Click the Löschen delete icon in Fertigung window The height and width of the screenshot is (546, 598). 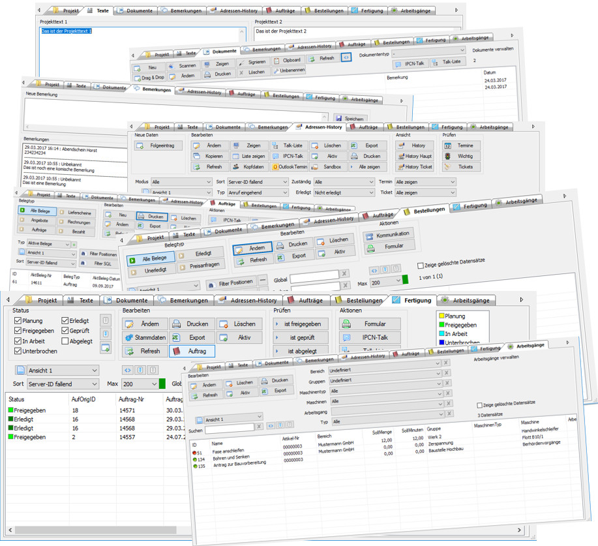224,324
